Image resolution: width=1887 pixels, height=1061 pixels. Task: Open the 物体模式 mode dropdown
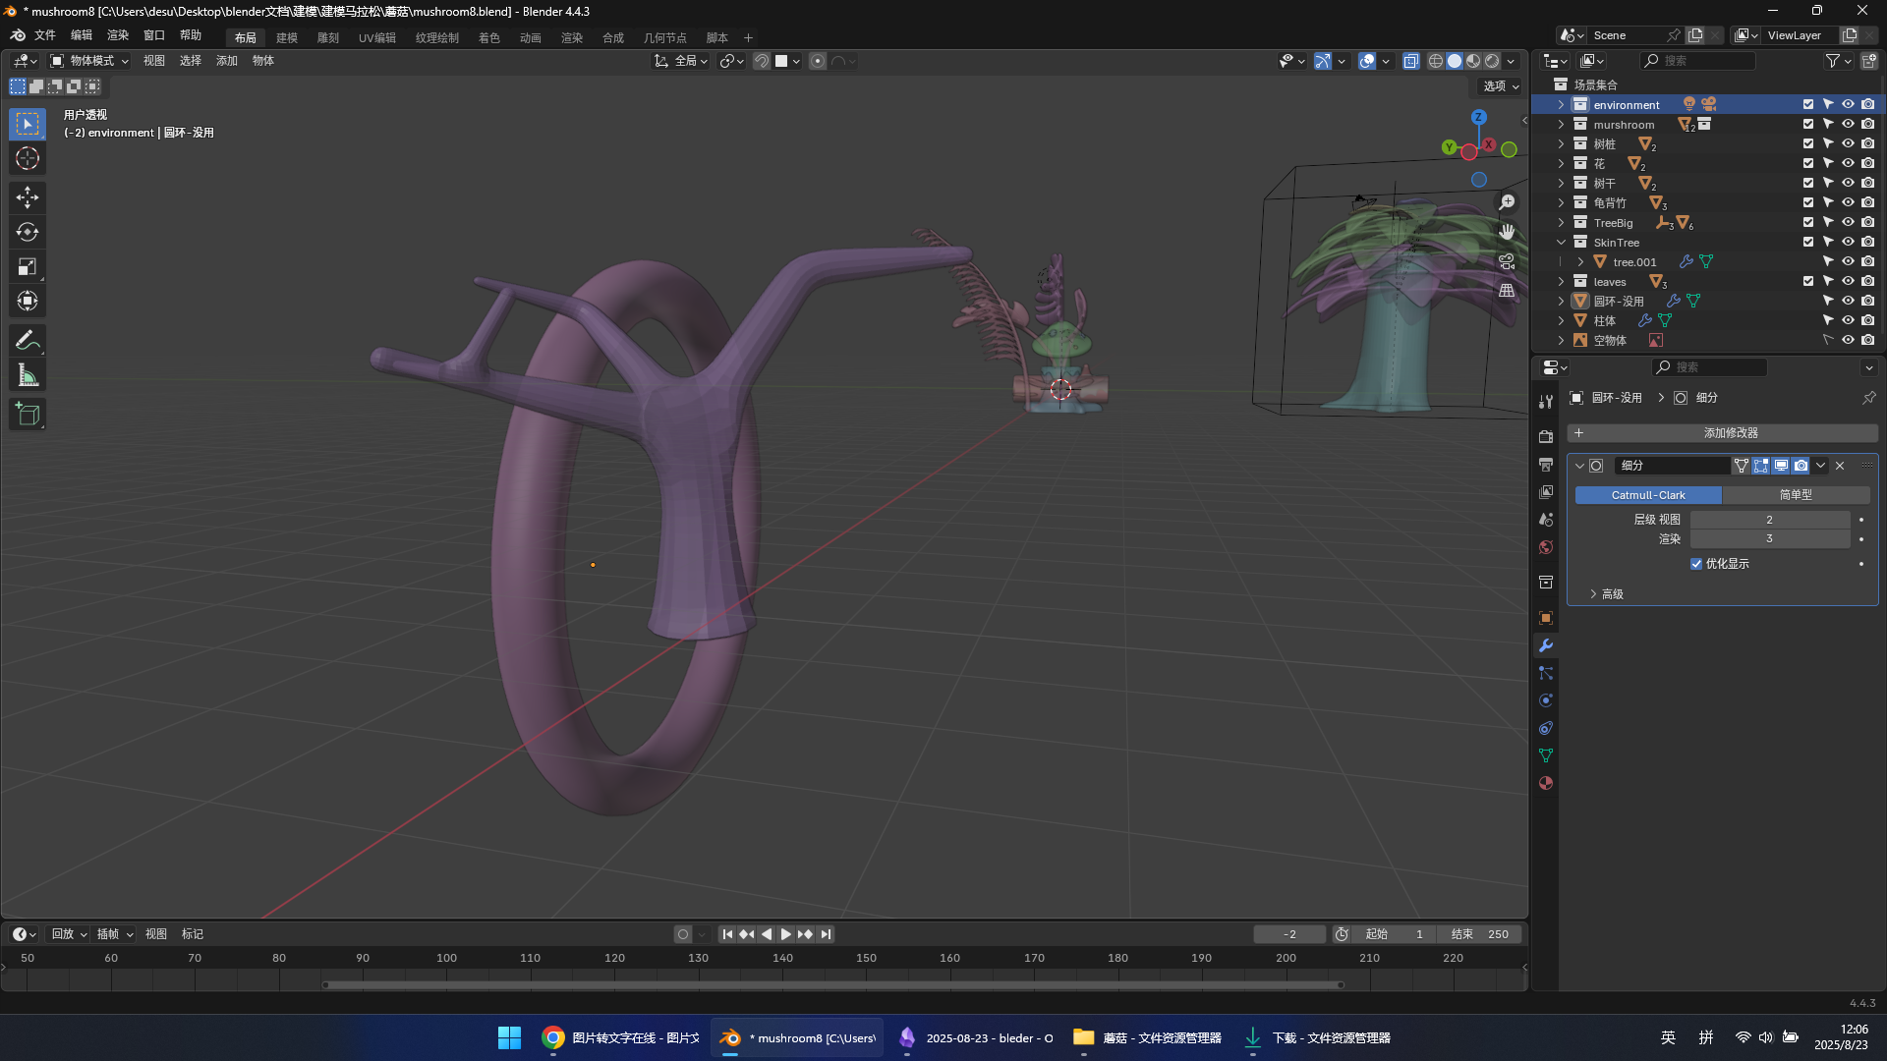[90, 61]
